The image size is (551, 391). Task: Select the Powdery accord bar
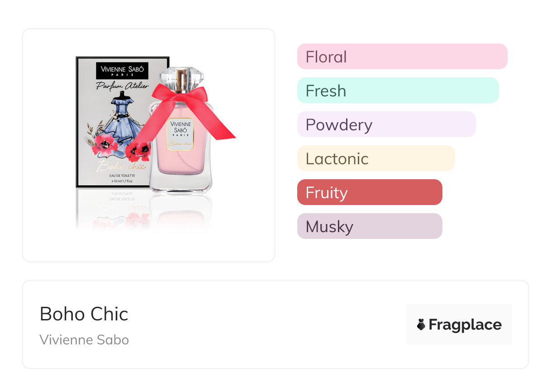pos(386,124)
